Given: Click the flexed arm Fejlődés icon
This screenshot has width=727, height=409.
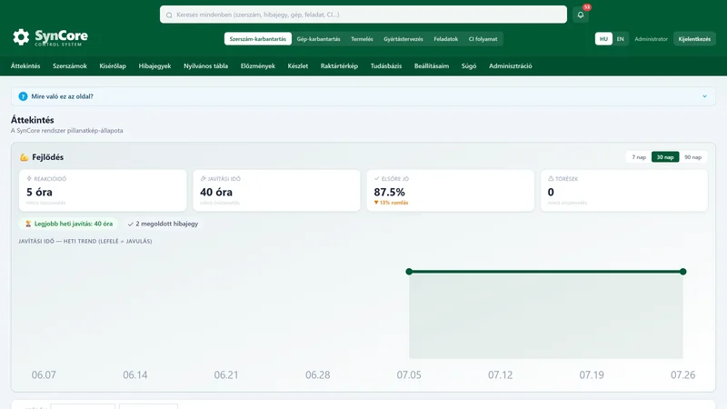Looking at the screenshot, I should coord(25,157).
